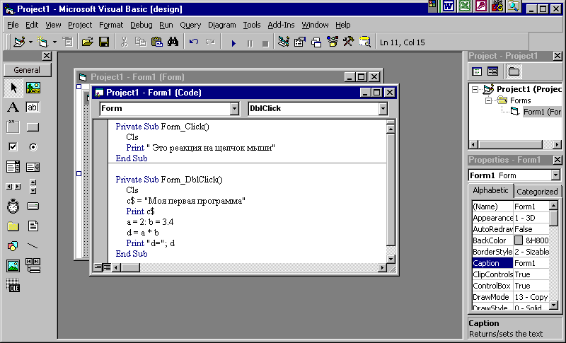The image size is (566, 343).
Task: Open the DblClick procedure dropdown
Action: click(383, 109)
